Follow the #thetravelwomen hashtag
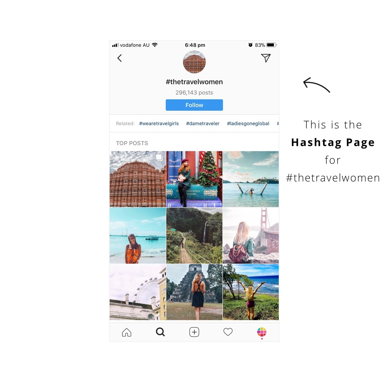The width and height of the screenshot is (382, 382). (194, 105)
